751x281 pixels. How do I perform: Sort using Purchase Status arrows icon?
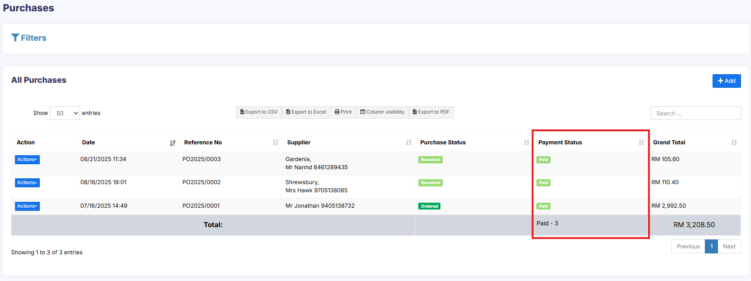526,143
